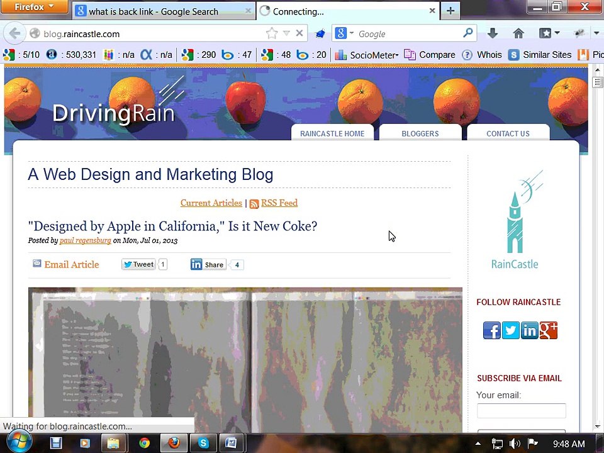Stop page loading with the X button

pyautogui.click(x=299, y=33)
